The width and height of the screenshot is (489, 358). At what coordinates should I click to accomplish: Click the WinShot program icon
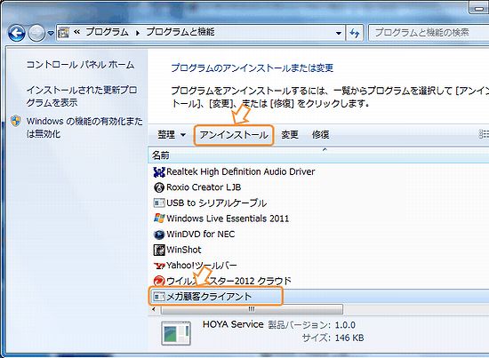coord(159,250)
